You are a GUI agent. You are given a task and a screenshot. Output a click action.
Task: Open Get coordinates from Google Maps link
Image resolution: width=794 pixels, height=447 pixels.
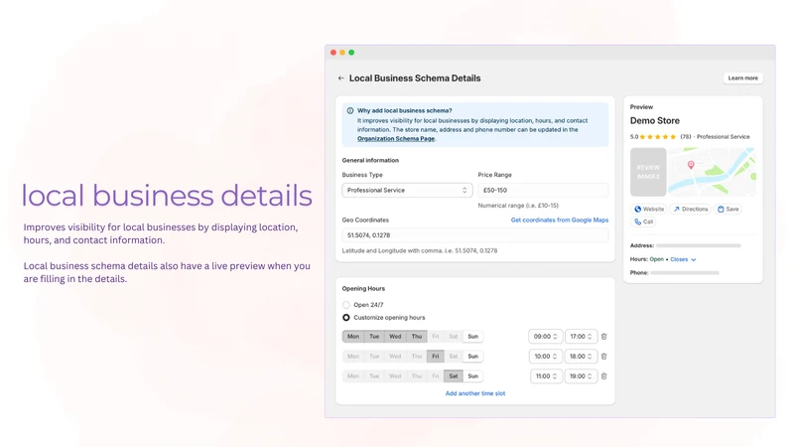coord(560,220)
